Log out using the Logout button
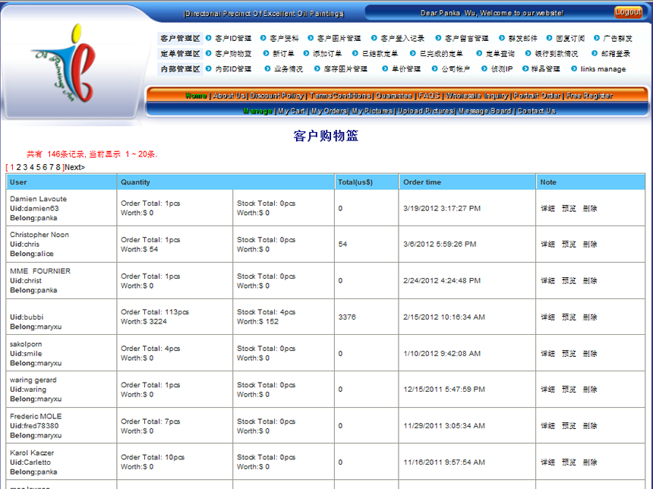Screen dimensions: 653x489 click(628, 12)
